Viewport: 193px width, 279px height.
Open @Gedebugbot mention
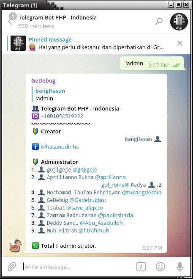[x=88, y=200]
